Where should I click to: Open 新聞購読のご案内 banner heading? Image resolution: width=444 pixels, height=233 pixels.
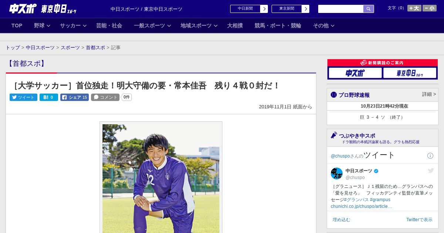(383, 63)
